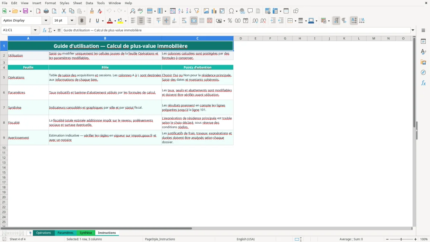Open the Format menu
The height and width of the screenshot is (242, 430).
point(51,3)
